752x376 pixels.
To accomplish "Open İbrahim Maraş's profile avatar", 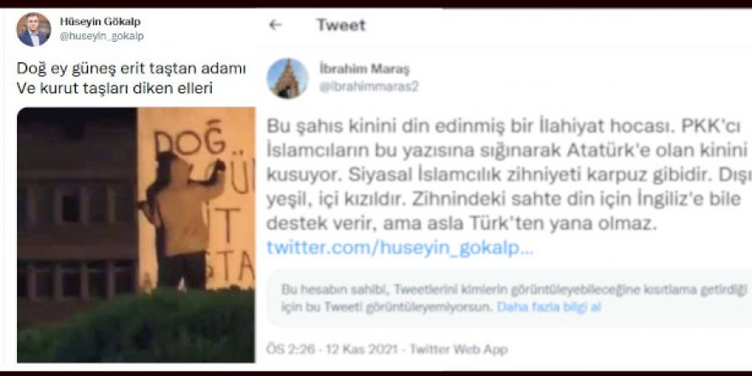I will click(x=287, y=78).
